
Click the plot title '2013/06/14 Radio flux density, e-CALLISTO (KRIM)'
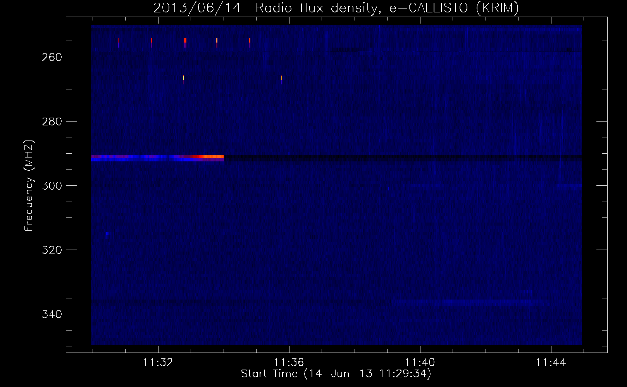[336, 8]
